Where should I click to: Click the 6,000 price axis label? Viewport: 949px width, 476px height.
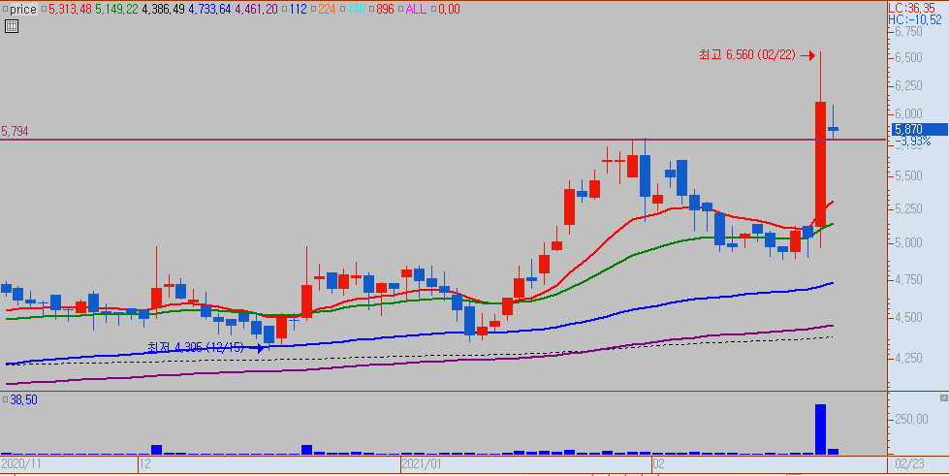point(908,113)
